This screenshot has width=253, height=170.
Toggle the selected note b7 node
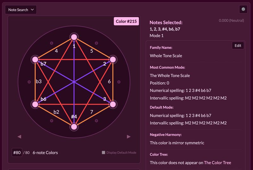(35, 59)
